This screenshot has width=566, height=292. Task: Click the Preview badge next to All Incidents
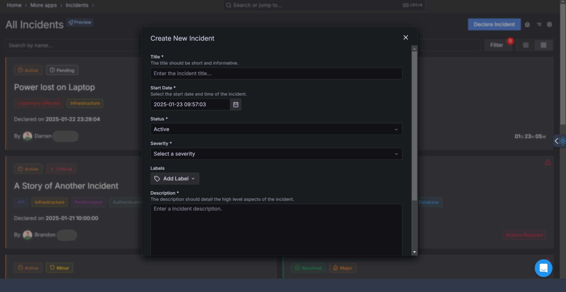click(x=80, y=22)
